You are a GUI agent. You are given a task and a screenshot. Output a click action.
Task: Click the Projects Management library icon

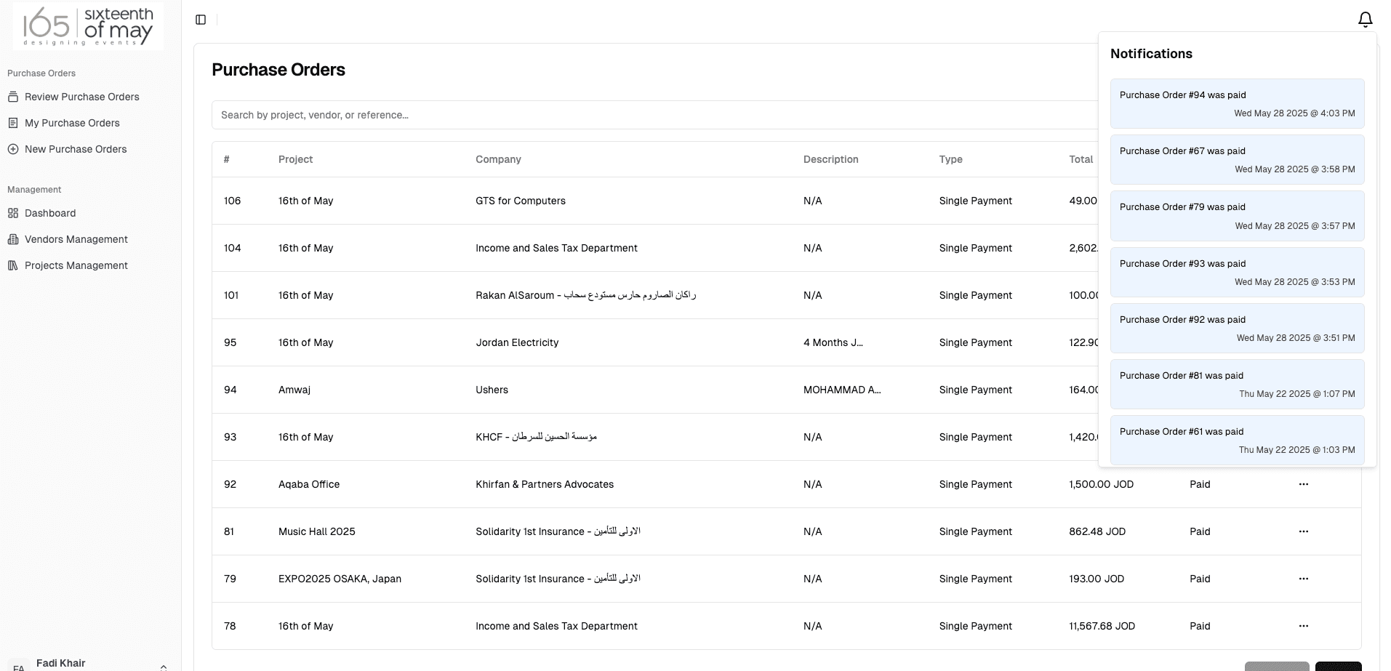13,265
